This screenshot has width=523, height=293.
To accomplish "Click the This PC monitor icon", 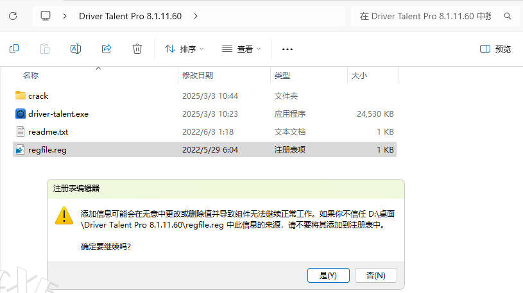I will coord(46,15).
